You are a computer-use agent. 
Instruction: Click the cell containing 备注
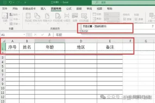point(110,47)
